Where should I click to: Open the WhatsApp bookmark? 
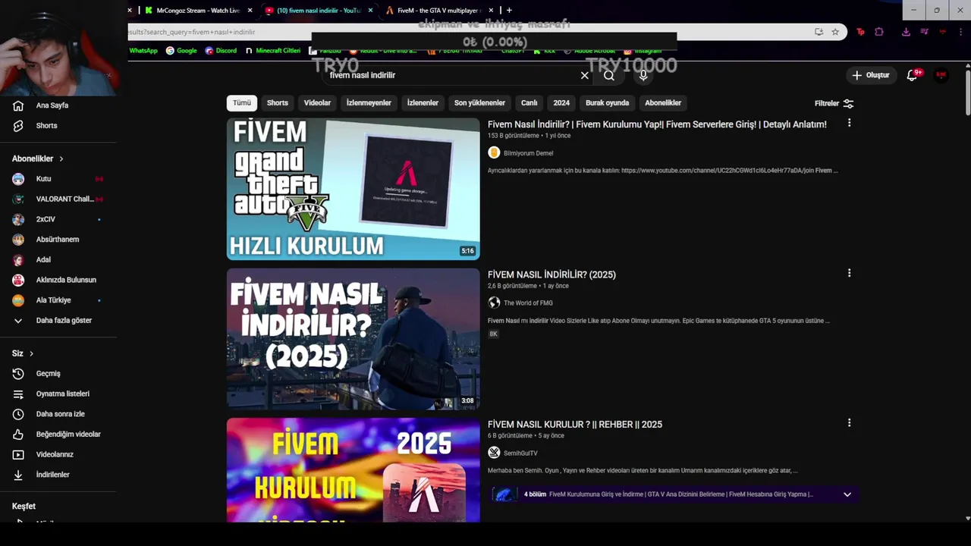click(143, 51)
